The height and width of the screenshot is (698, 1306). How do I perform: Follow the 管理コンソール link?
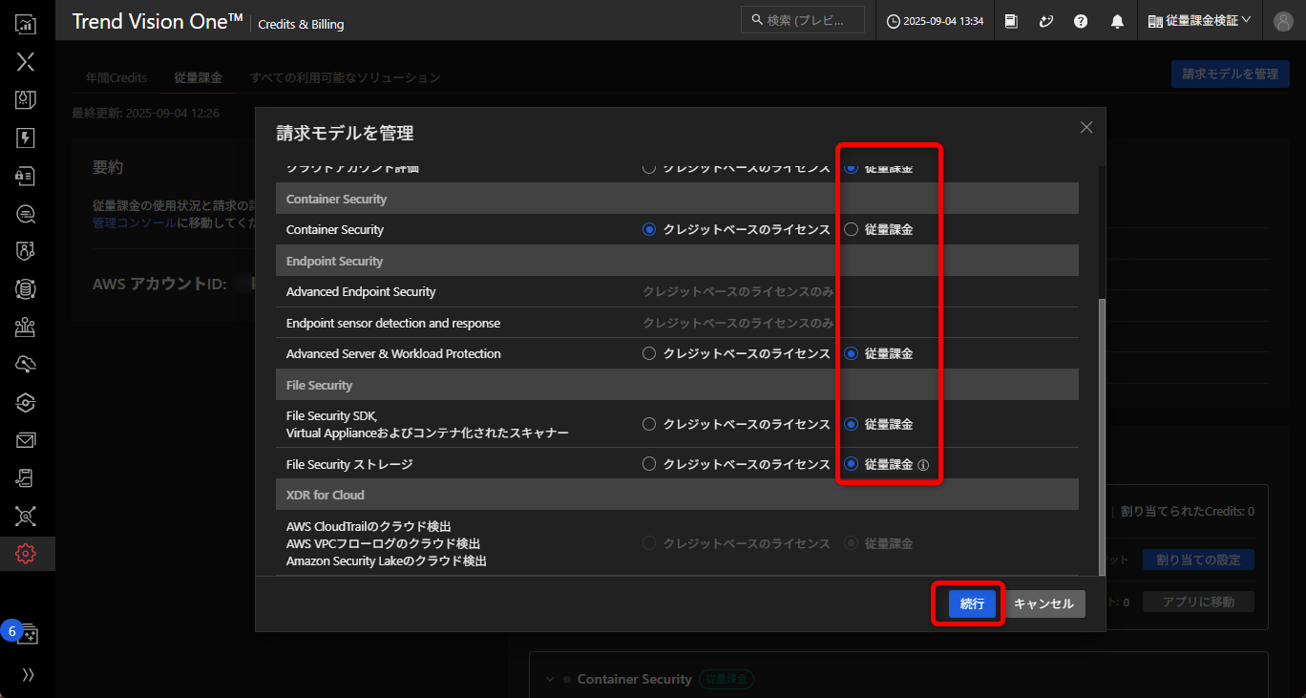[x=135, y=222]
